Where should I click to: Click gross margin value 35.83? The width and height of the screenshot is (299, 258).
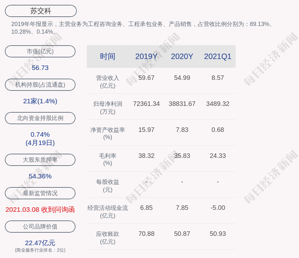[x=182, y=156]
